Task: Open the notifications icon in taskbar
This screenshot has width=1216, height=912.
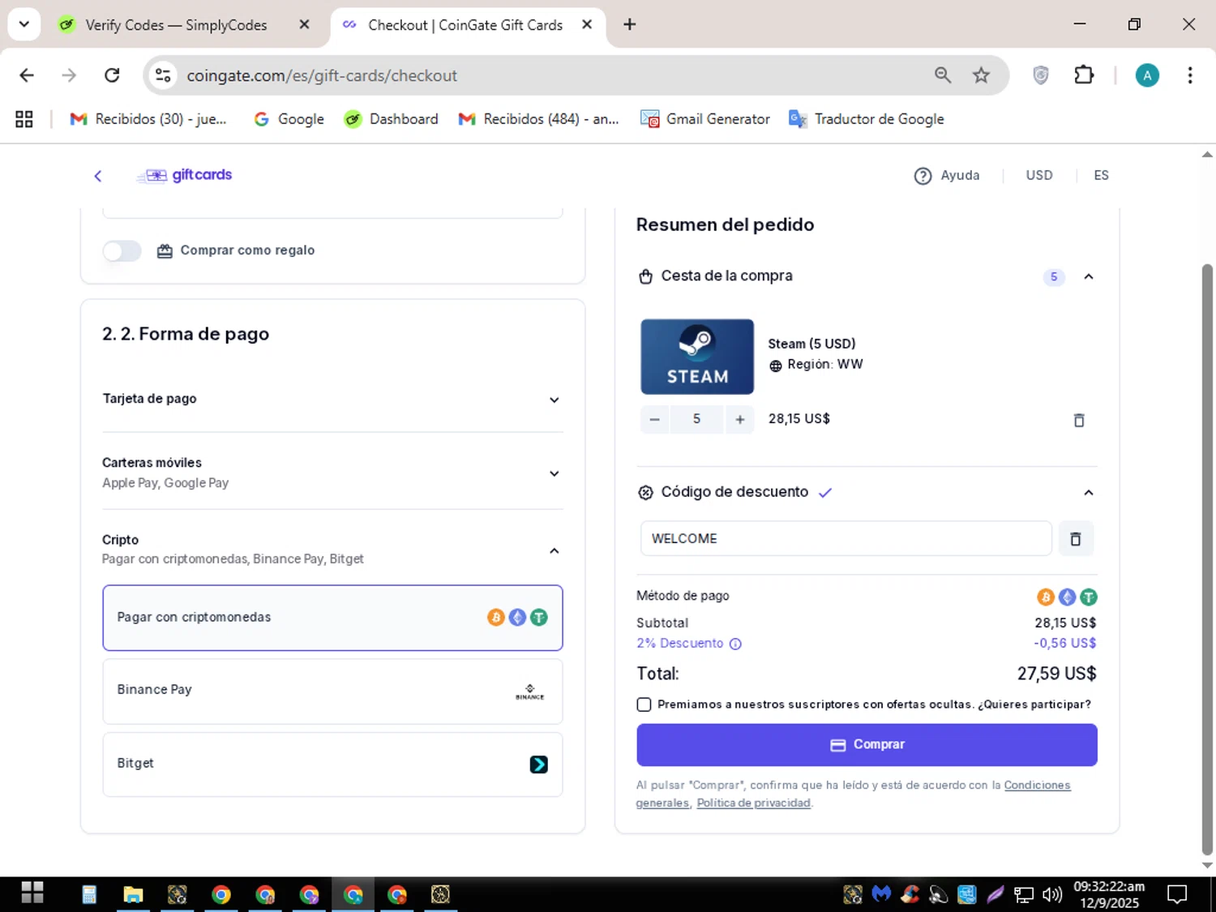Action: pos(1176,894)
